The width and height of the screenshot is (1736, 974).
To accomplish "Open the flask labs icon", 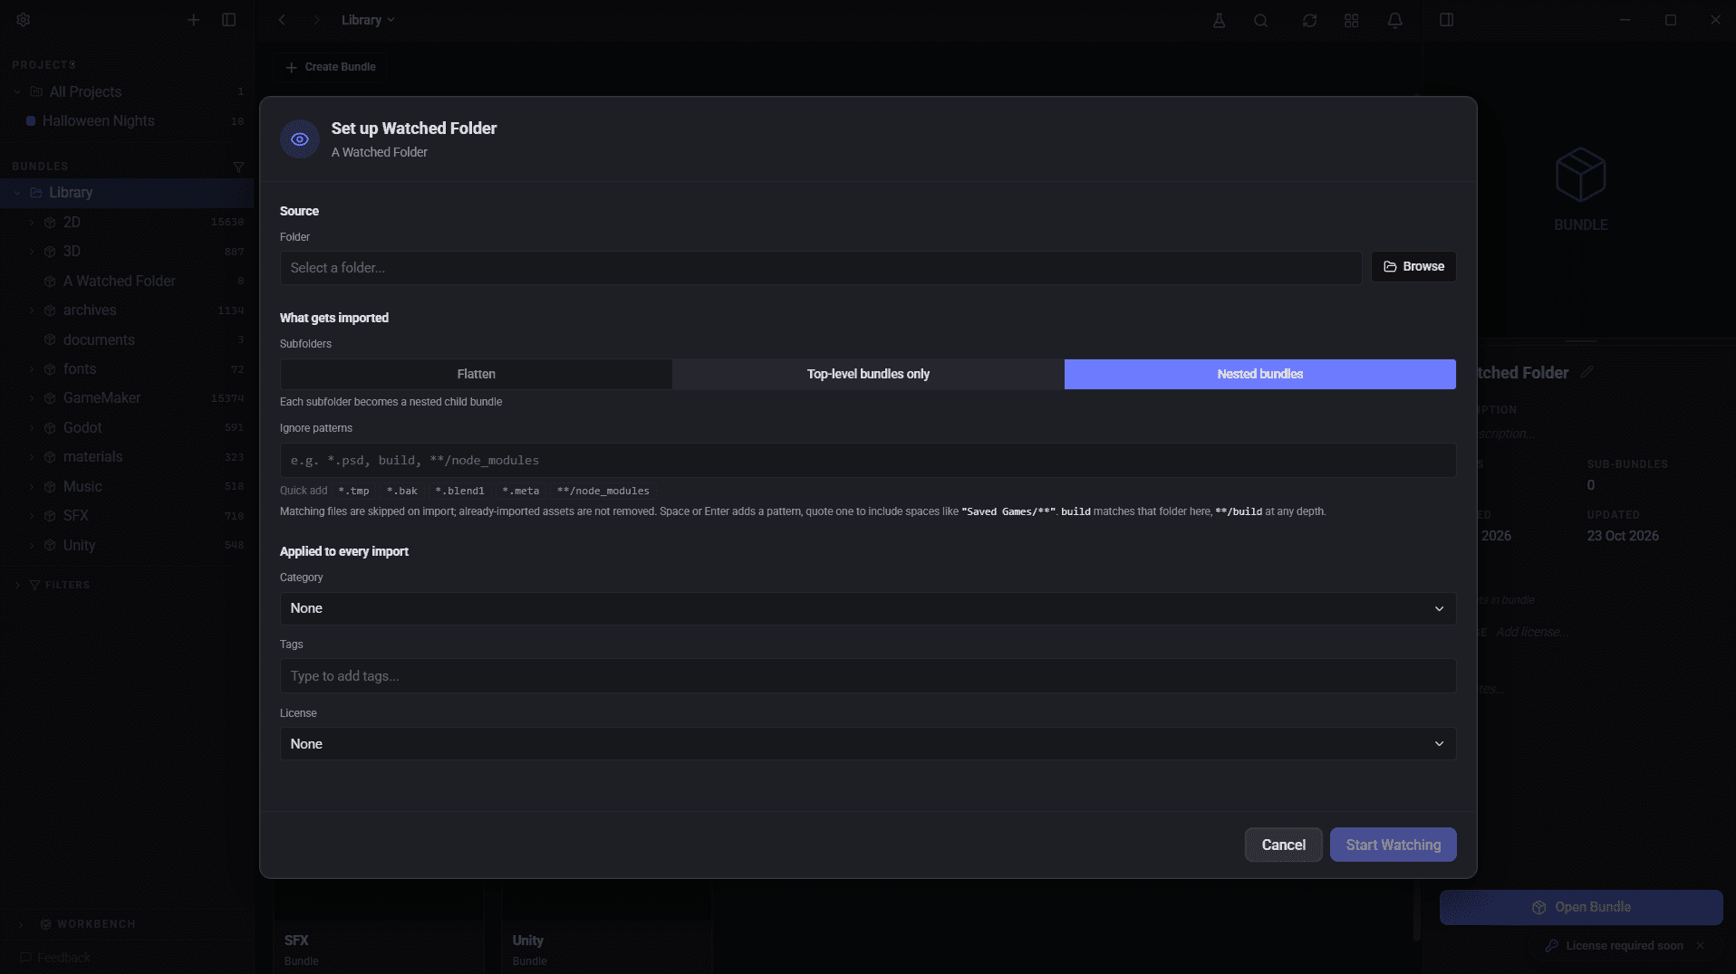I will (1219, 20).
